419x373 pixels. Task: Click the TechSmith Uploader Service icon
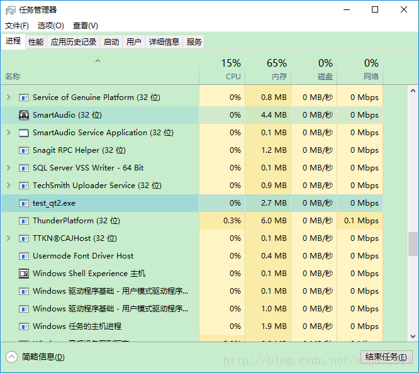point(24,186)
